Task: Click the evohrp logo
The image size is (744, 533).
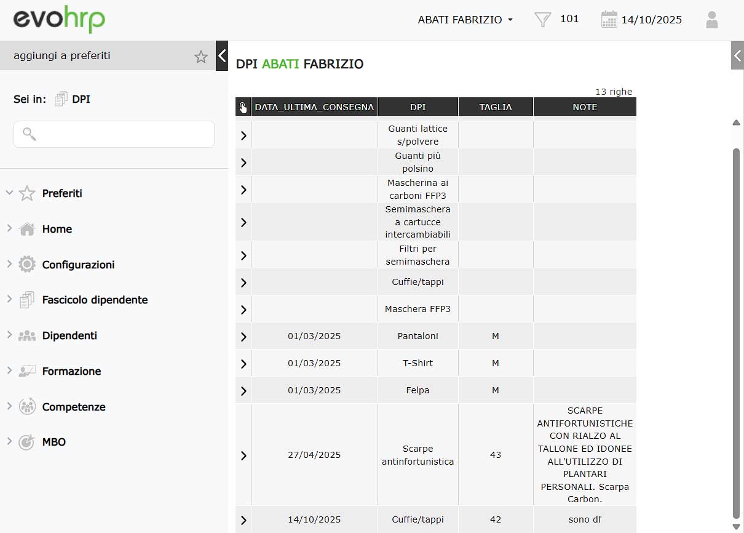Action: pos(59,20)
